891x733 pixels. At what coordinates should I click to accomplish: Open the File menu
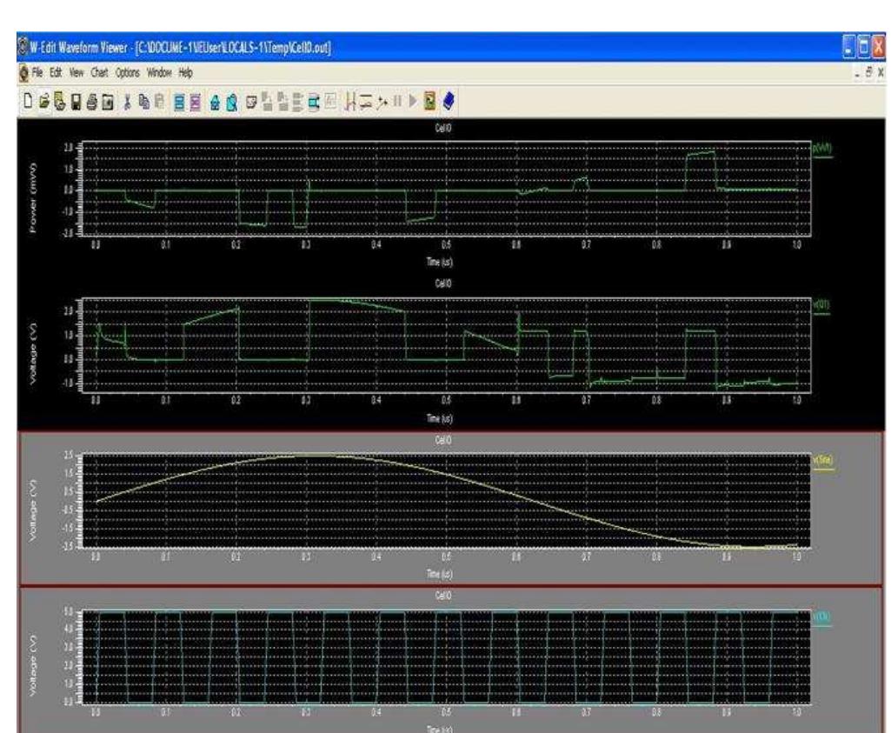[x=37, y=73]
